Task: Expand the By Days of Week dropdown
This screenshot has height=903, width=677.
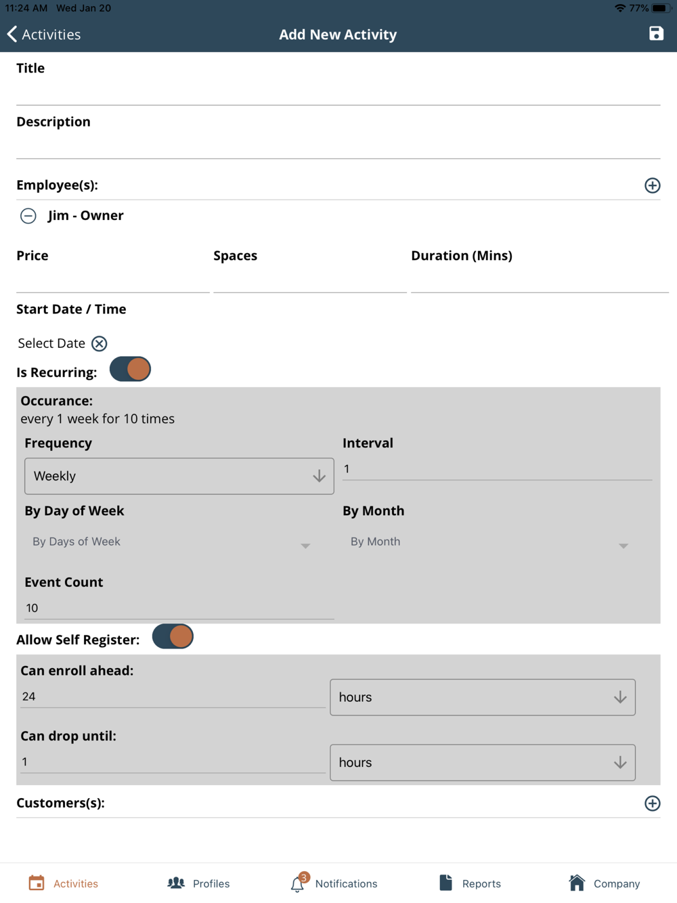Action: point(171,542)
